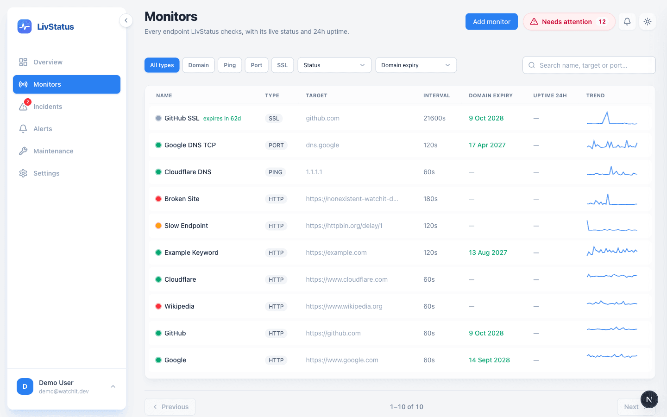Expand the Demo User account menu chevron
667x417 pixels.
pos(113,386)
